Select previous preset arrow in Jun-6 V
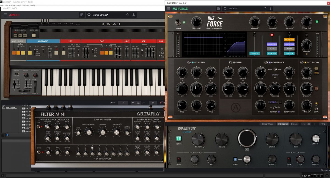 [128, 15]
